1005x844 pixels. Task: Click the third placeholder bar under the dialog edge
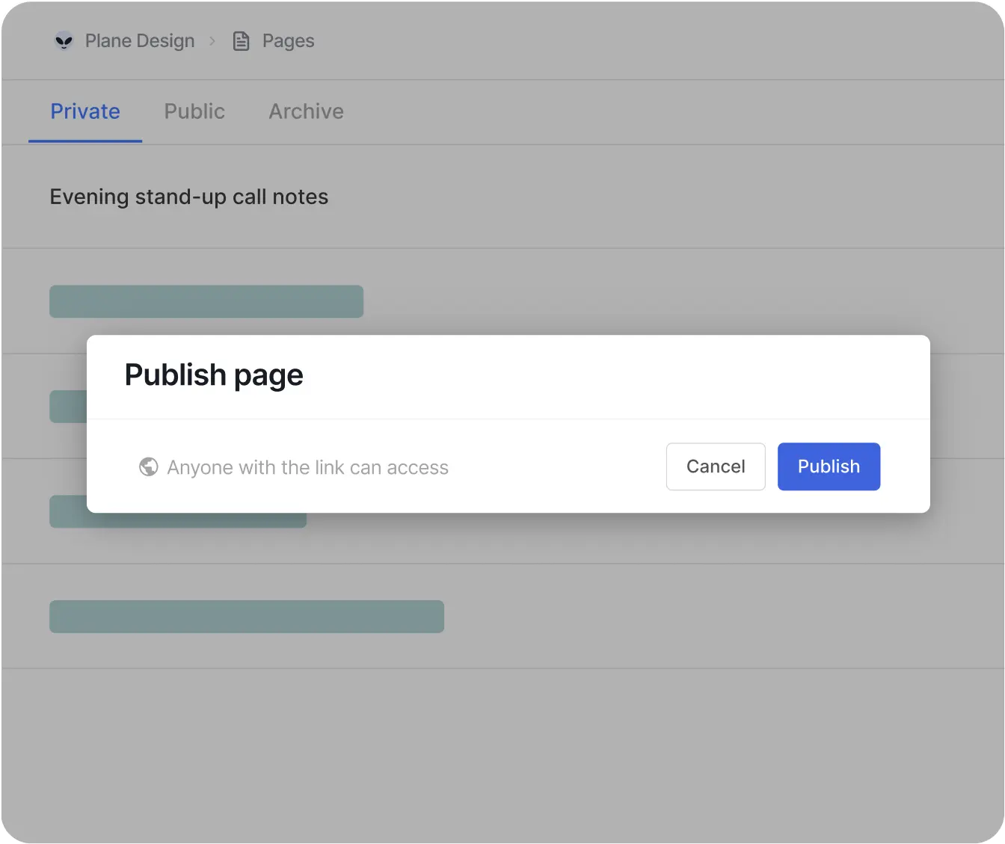point(178,520)
